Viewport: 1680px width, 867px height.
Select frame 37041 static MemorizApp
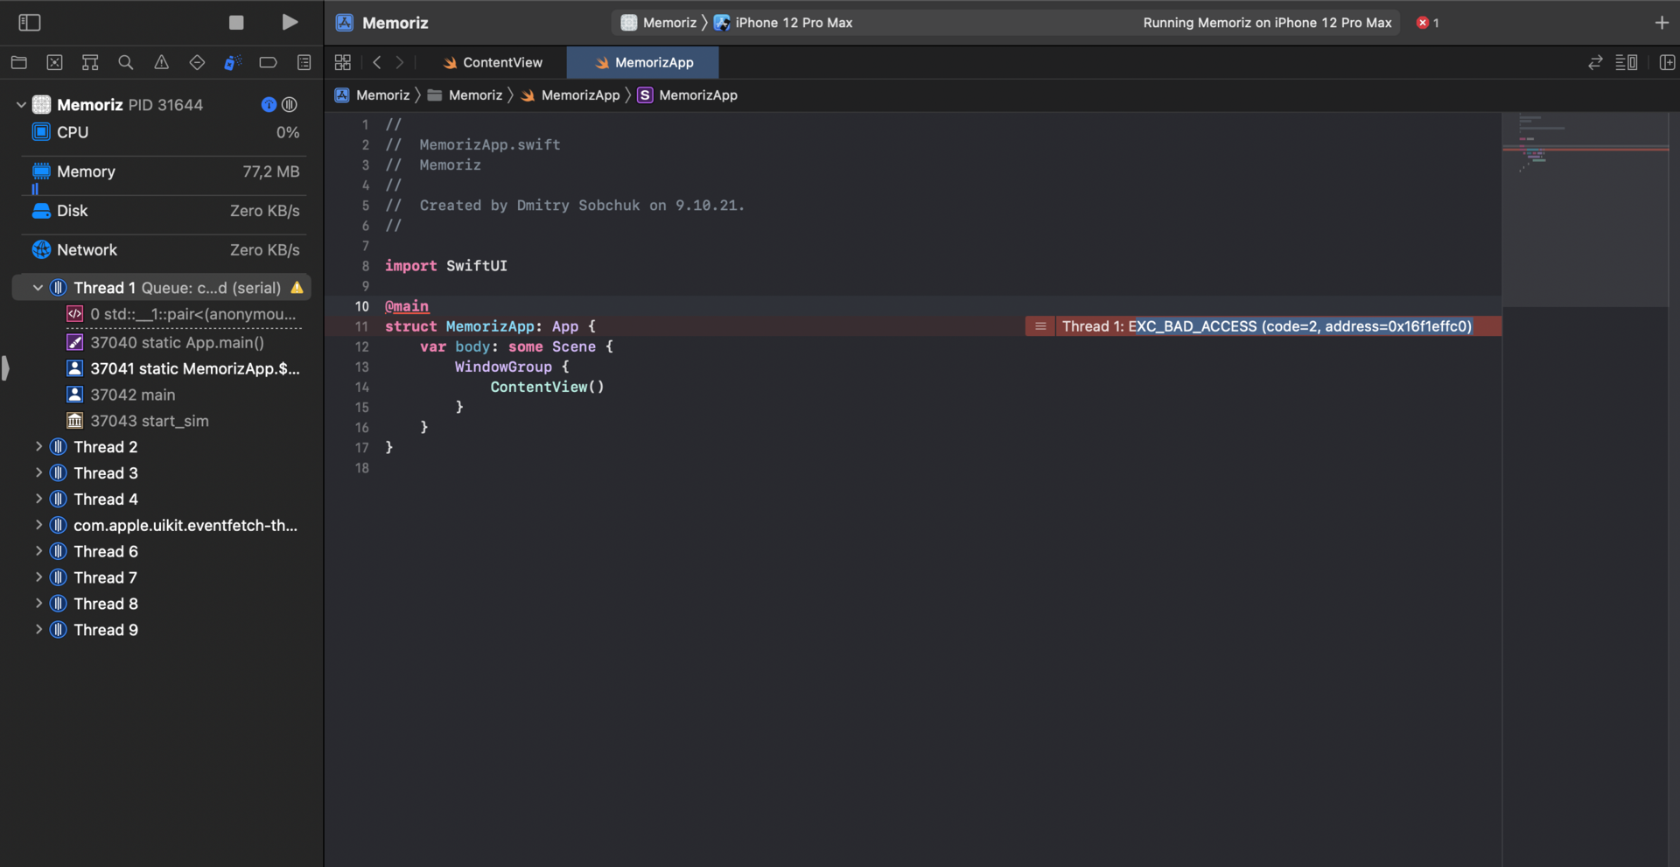click(184, 369)
